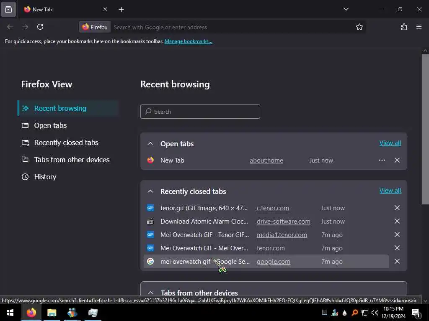429x321 pixels.
Task: Click the Firefox View search box
Action: tap(200, 112)
